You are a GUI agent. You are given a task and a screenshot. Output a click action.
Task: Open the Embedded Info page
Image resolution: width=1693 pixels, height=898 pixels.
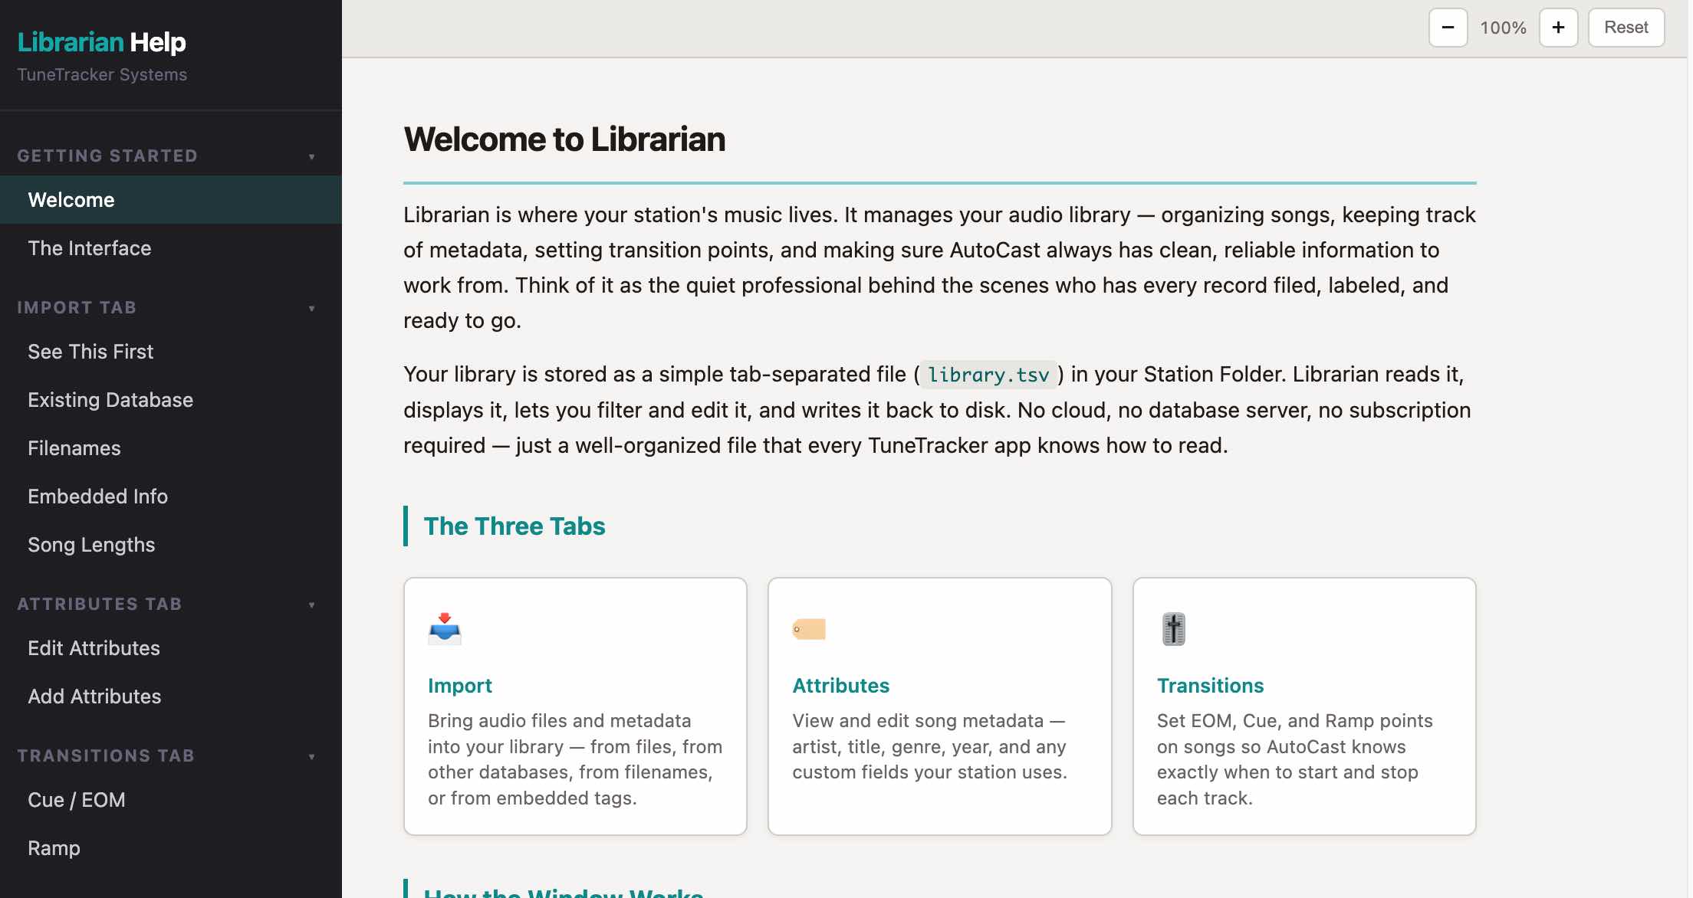point(98,496)
